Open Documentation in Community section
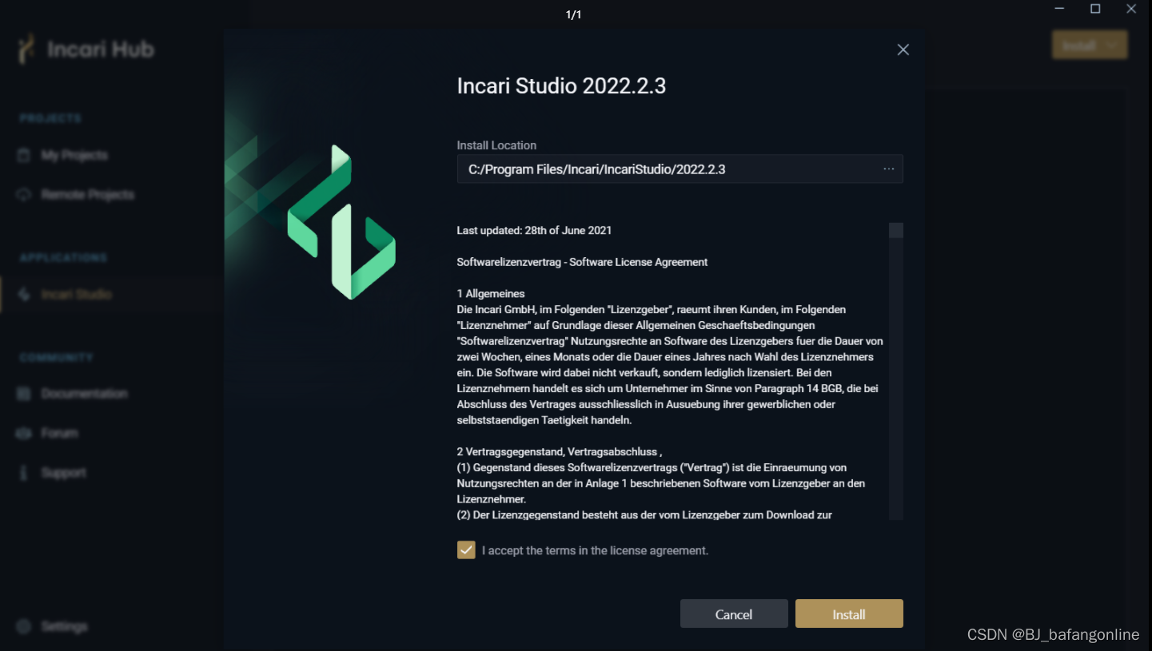Screen dimensions: 1152x651 click(85, 393)
